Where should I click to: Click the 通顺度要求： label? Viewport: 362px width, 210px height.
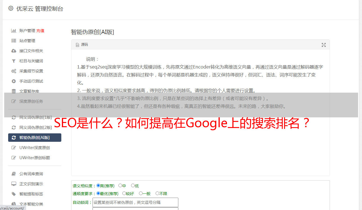(84, 194)
